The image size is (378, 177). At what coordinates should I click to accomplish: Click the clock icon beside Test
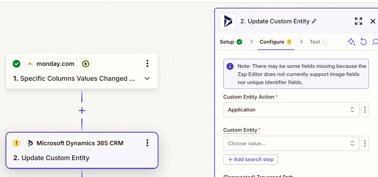pos(325,42)
